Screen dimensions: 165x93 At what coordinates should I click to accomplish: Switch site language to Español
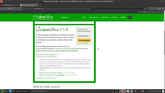pos(154,12)
